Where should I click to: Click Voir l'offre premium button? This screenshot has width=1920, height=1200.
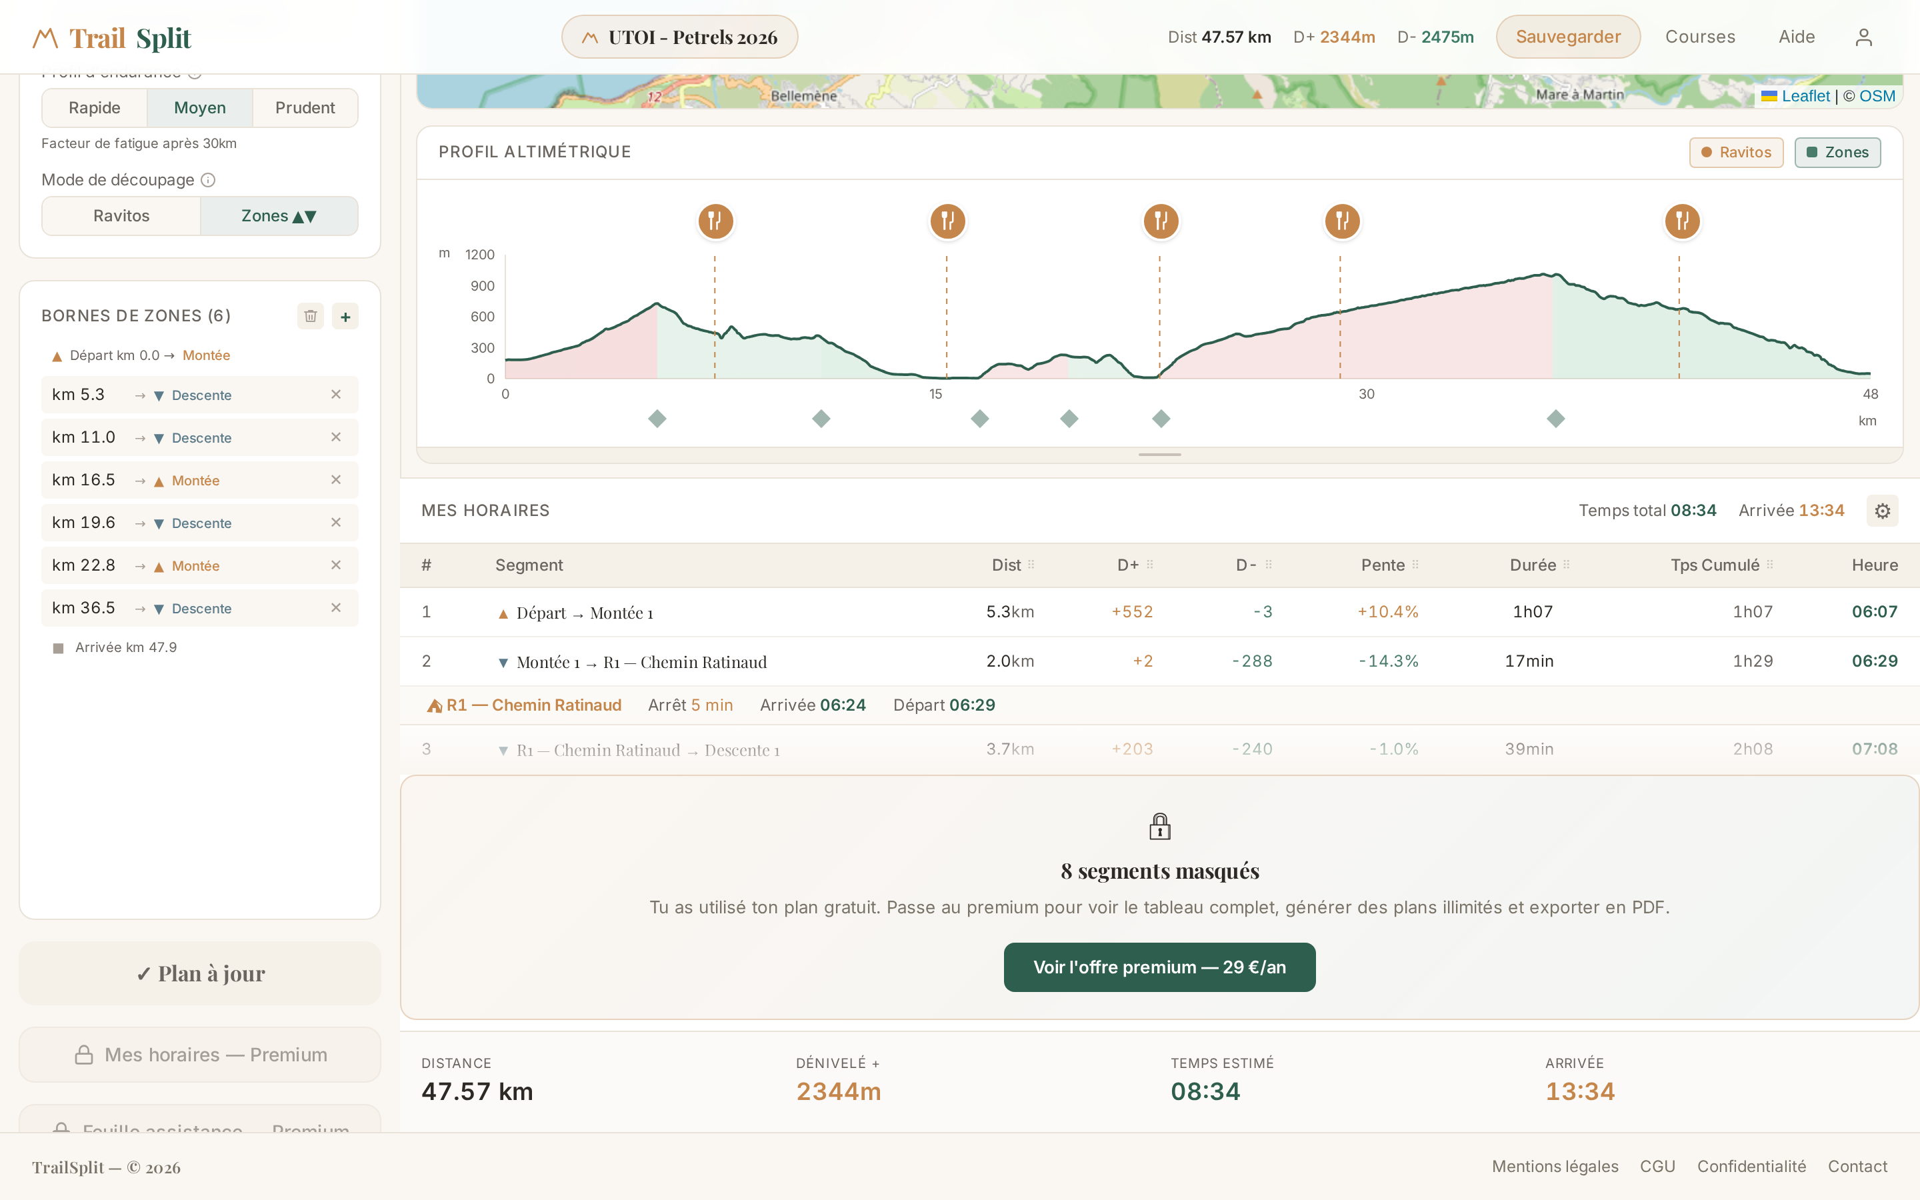1159,967
